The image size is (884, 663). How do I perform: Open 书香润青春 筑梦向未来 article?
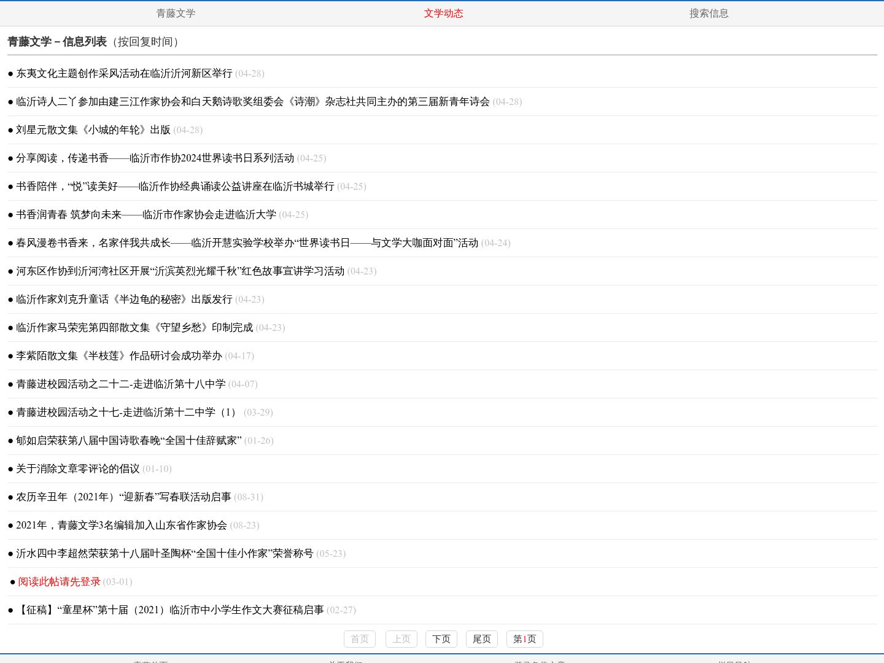146,214
